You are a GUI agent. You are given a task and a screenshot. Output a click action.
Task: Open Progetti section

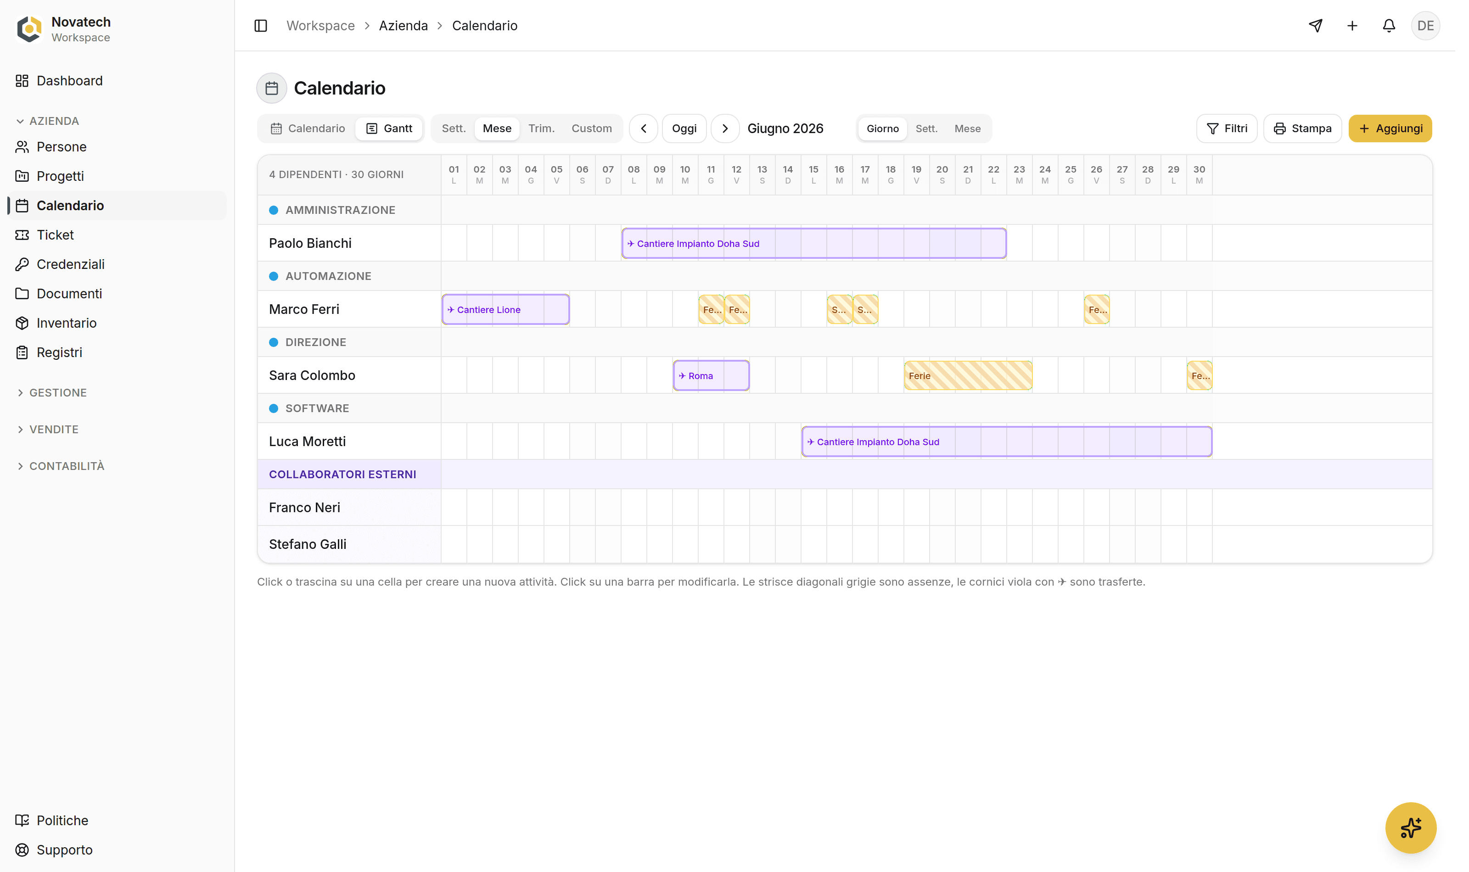(x=118, y=176)
